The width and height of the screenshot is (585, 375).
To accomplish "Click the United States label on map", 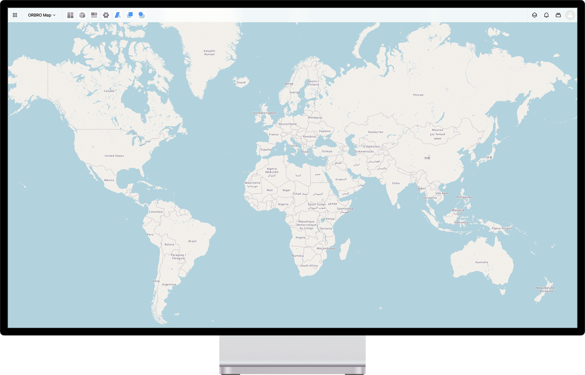I will tap(114, 156).
